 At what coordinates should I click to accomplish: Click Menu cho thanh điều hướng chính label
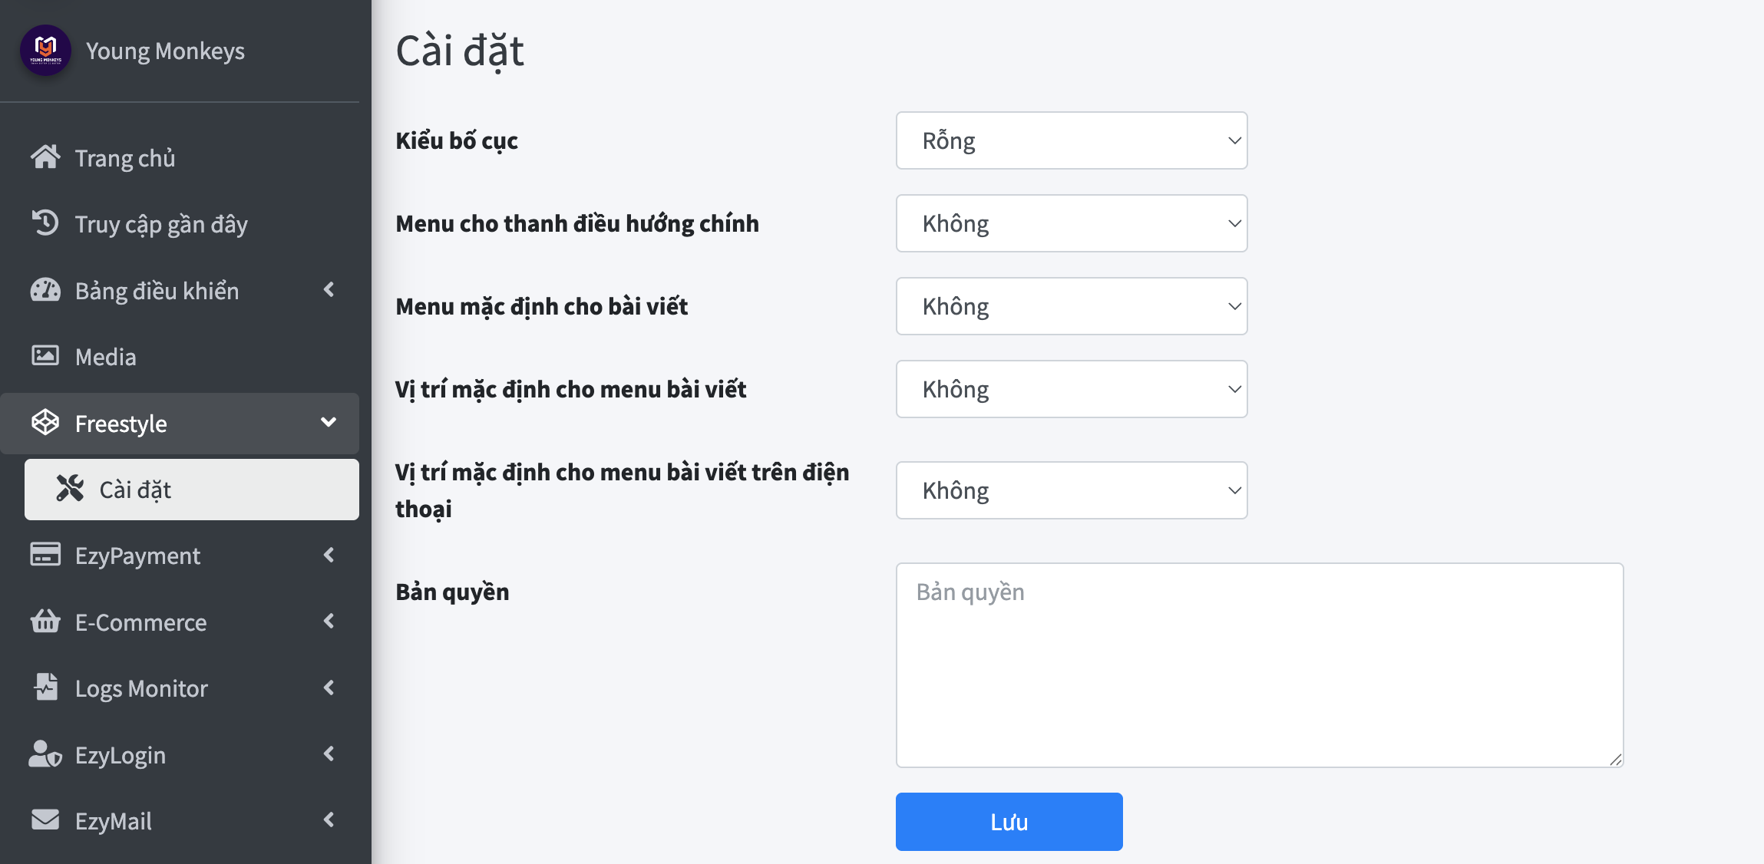coord(577,223)
